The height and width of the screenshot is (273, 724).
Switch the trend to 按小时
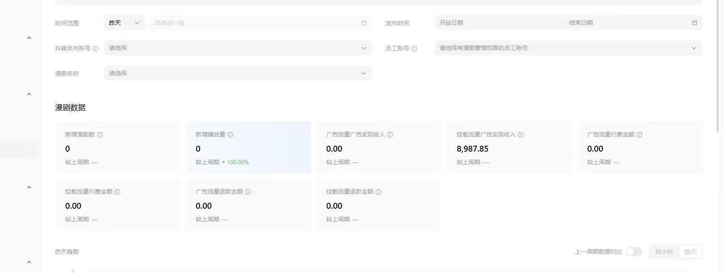point(664,252)
